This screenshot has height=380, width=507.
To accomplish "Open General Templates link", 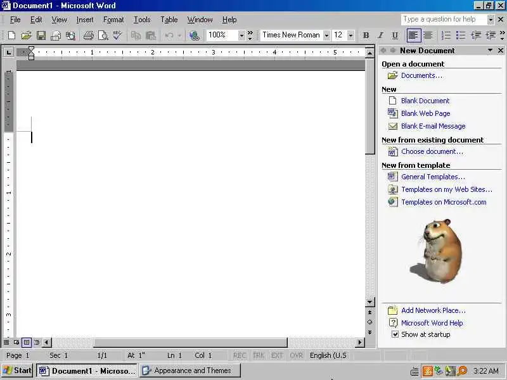I will click(x=433, y=177).
